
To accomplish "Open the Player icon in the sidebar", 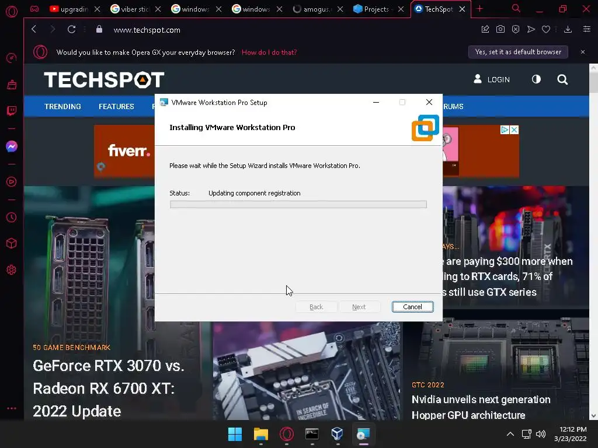I will [x=12, y=182].
